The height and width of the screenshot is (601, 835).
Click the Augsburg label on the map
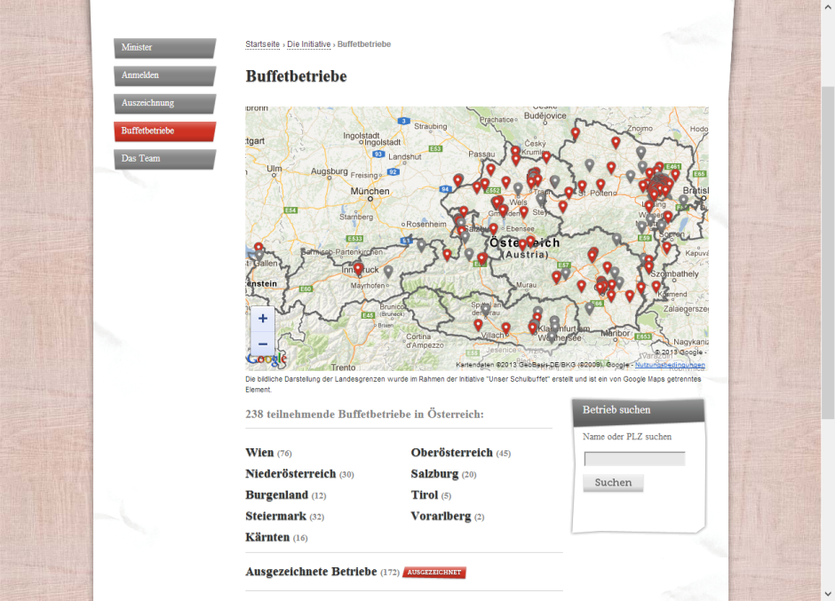[x=329, y=171]
